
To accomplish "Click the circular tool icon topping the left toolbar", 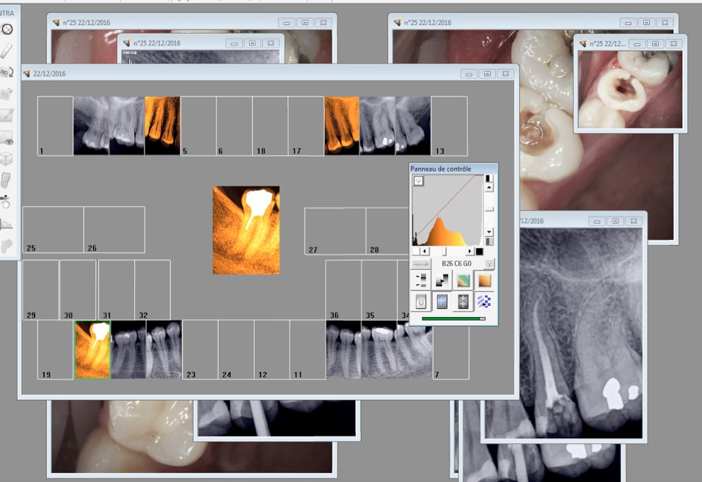I will (7, 29).
